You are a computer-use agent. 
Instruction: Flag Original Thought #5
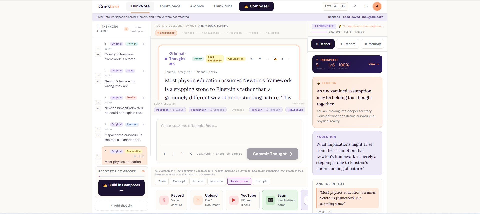[260, 59]
